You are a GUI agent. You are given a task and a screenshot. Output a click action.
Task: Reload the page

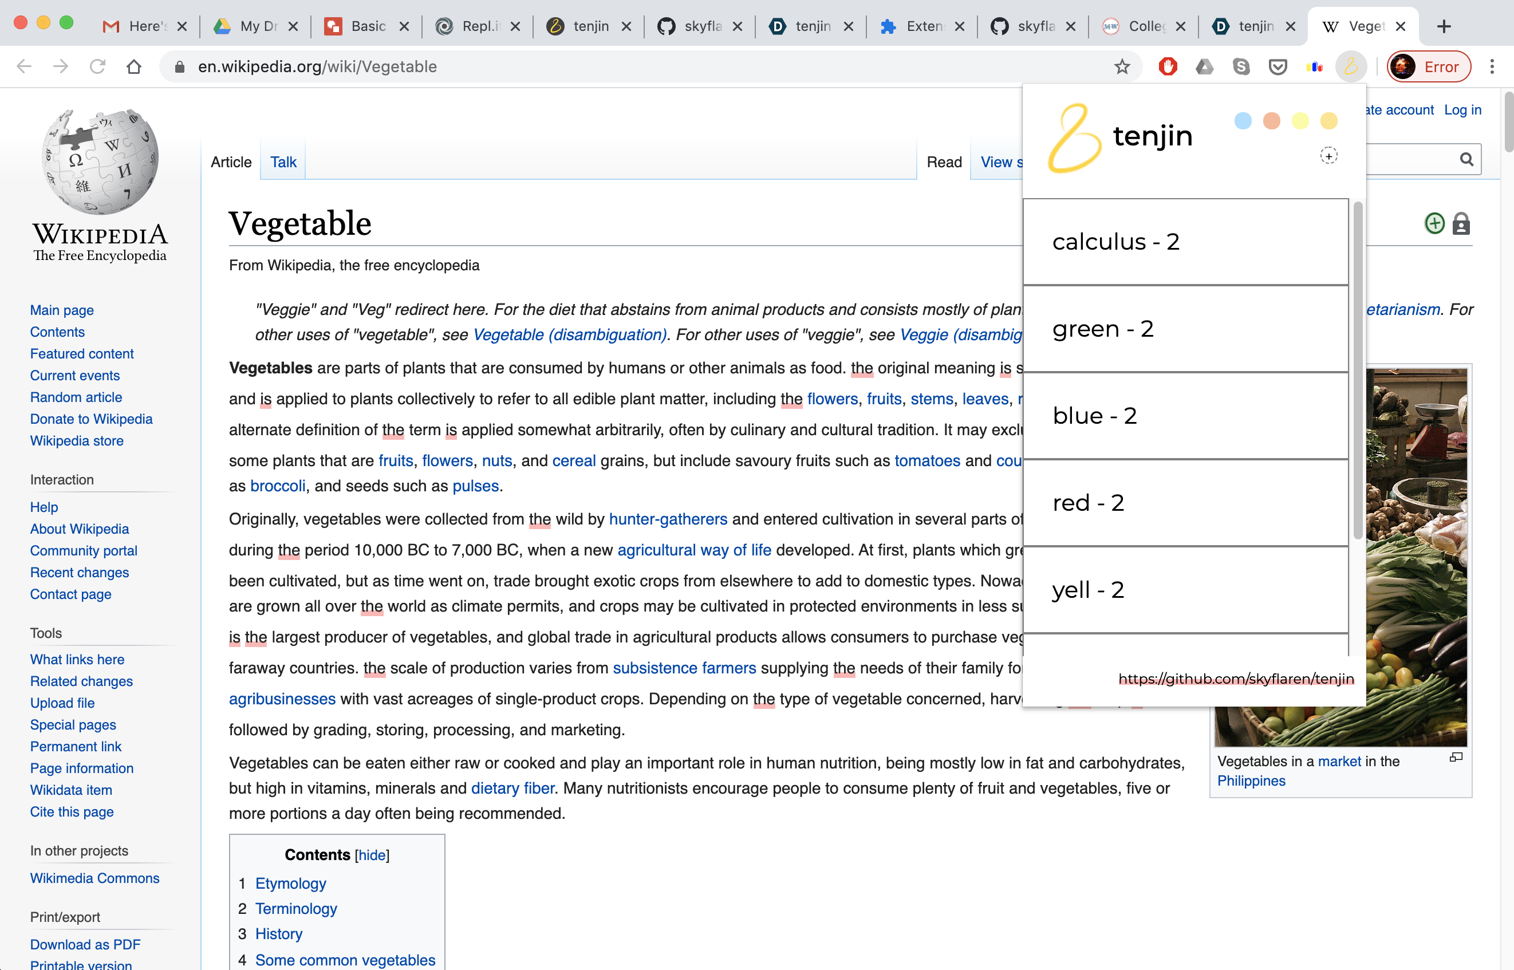[97, 66]
